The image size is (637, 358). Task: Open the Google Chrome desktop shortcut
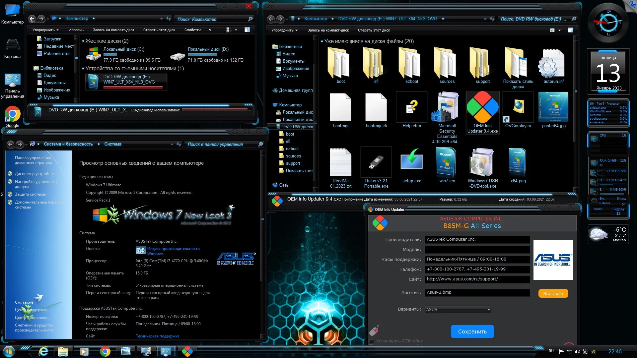(x=12, y=114)
